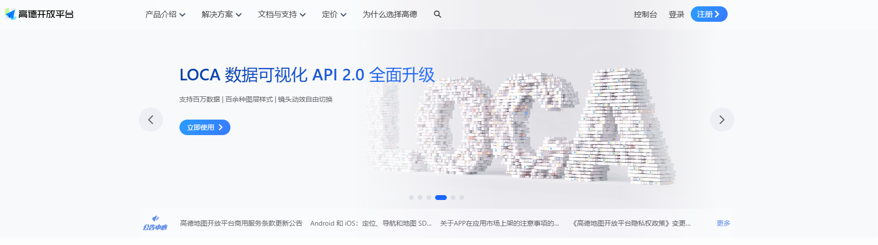Screen dimensions: 878x245
Task: Select the first carousel dot
Action: tap(411, 198)
